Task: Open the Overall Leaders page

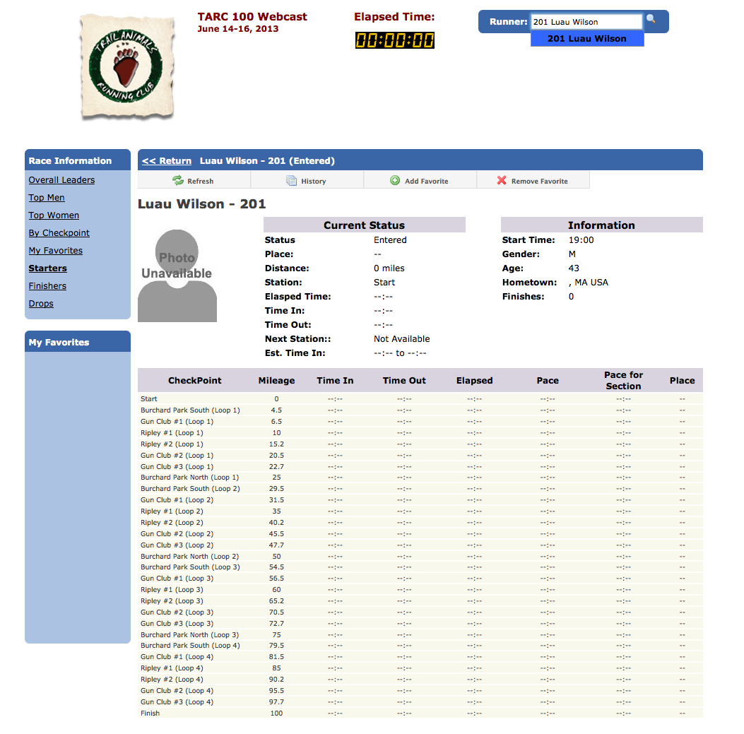Action: click(x=61, y=180)
